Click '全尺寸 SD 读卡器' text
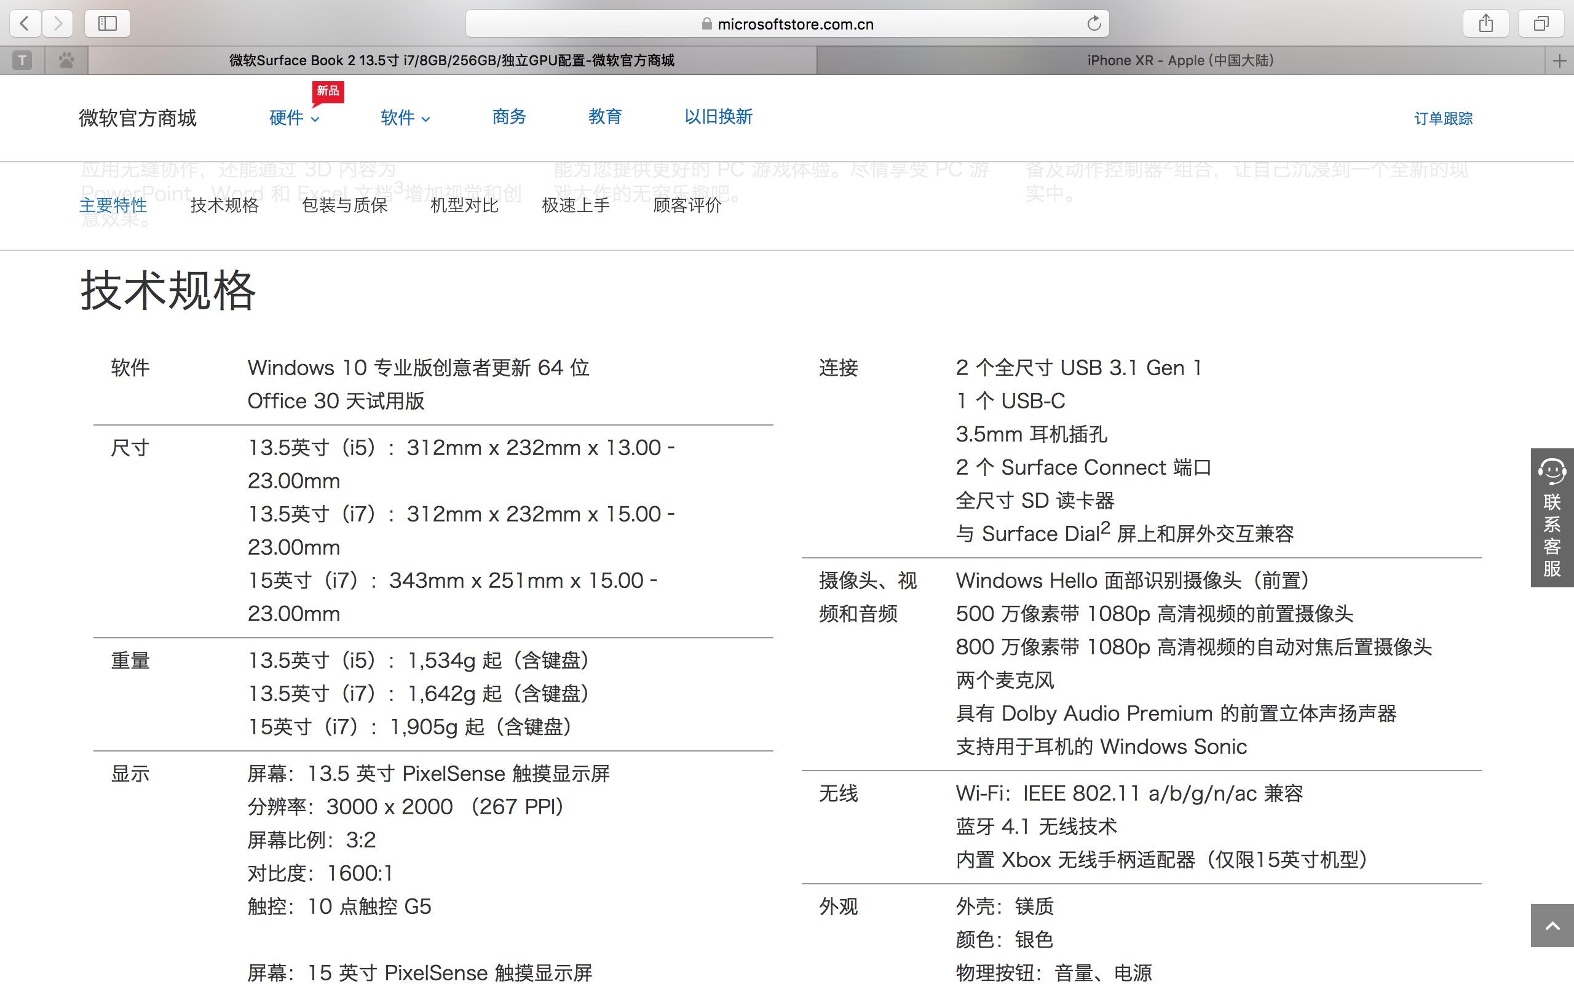This screenshot has width=1574, height=984. (1035, 501)
